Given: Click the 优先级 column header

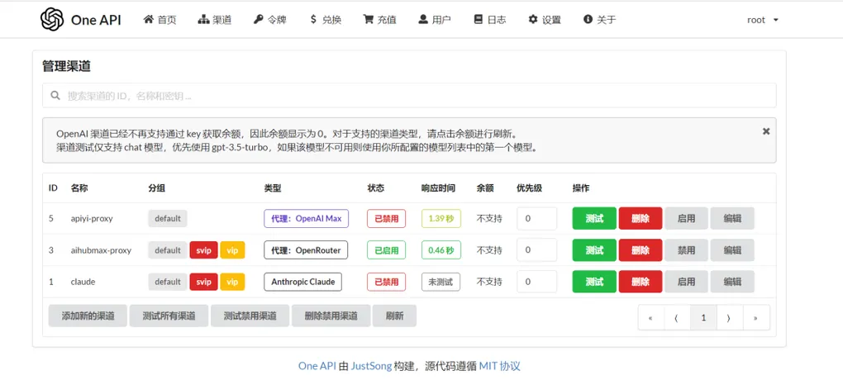Looking at the screenshot, I should [x=529, y=188].
